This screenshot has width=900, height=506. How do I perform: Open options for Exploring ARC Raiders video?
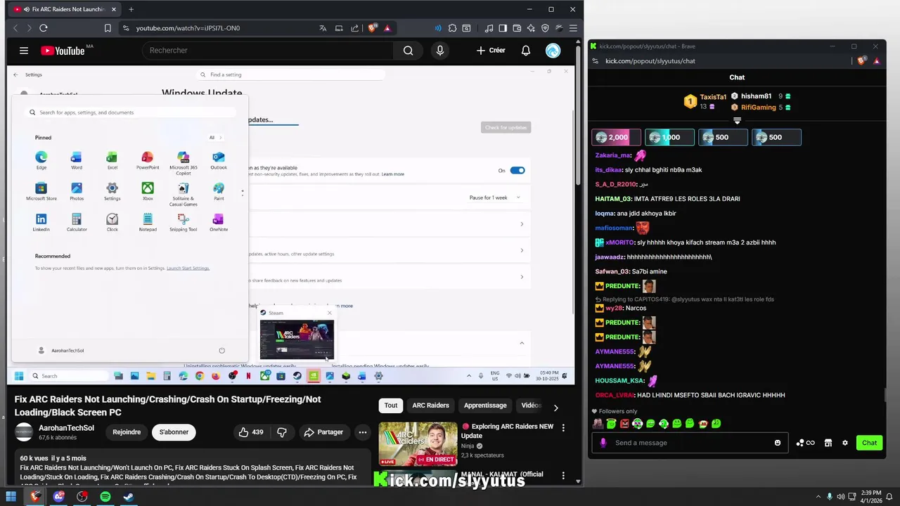[563, 427]
